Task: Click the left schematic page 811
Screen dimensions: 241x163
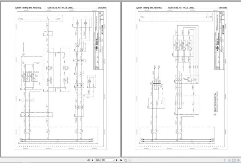Action: point(60,79)
